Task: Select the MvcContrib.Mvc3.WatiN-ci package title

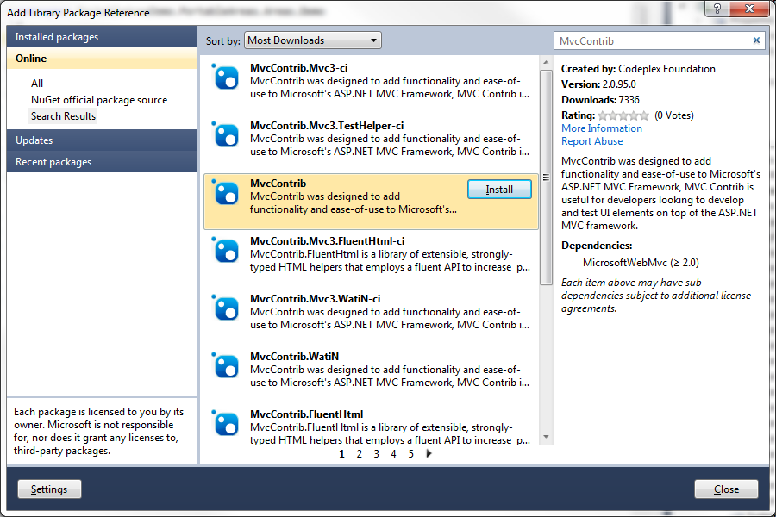Action: (x=316, y=299)
